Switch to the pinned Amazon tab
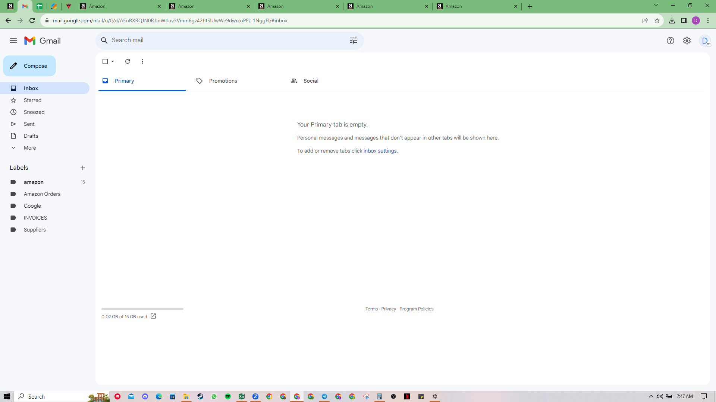This screenshot has height=402, width=716. pyautogui.click(x=10, y=6)
